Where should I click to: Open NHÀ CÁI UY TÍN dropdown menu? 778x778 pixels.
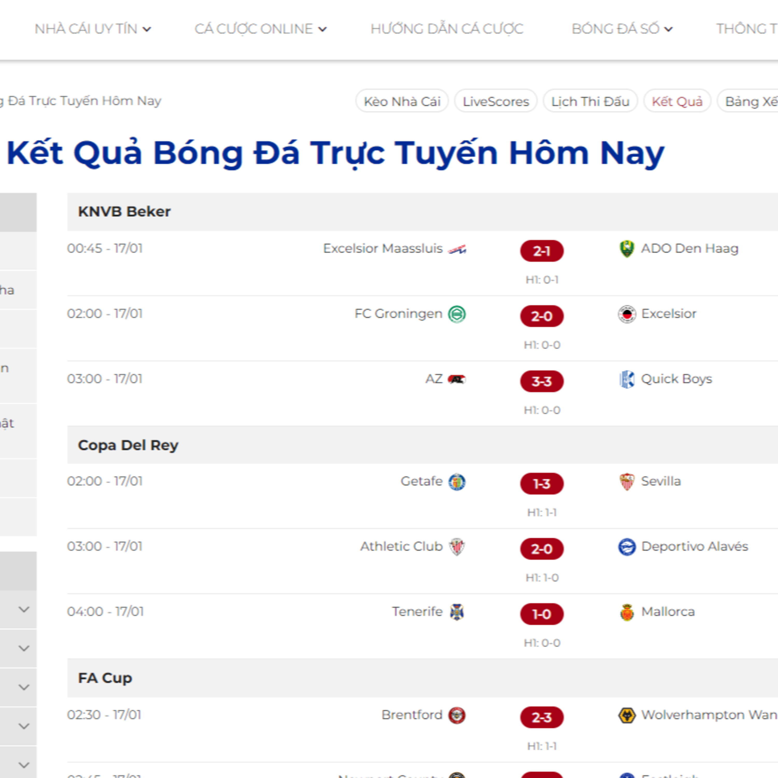[x=93, y=29]
